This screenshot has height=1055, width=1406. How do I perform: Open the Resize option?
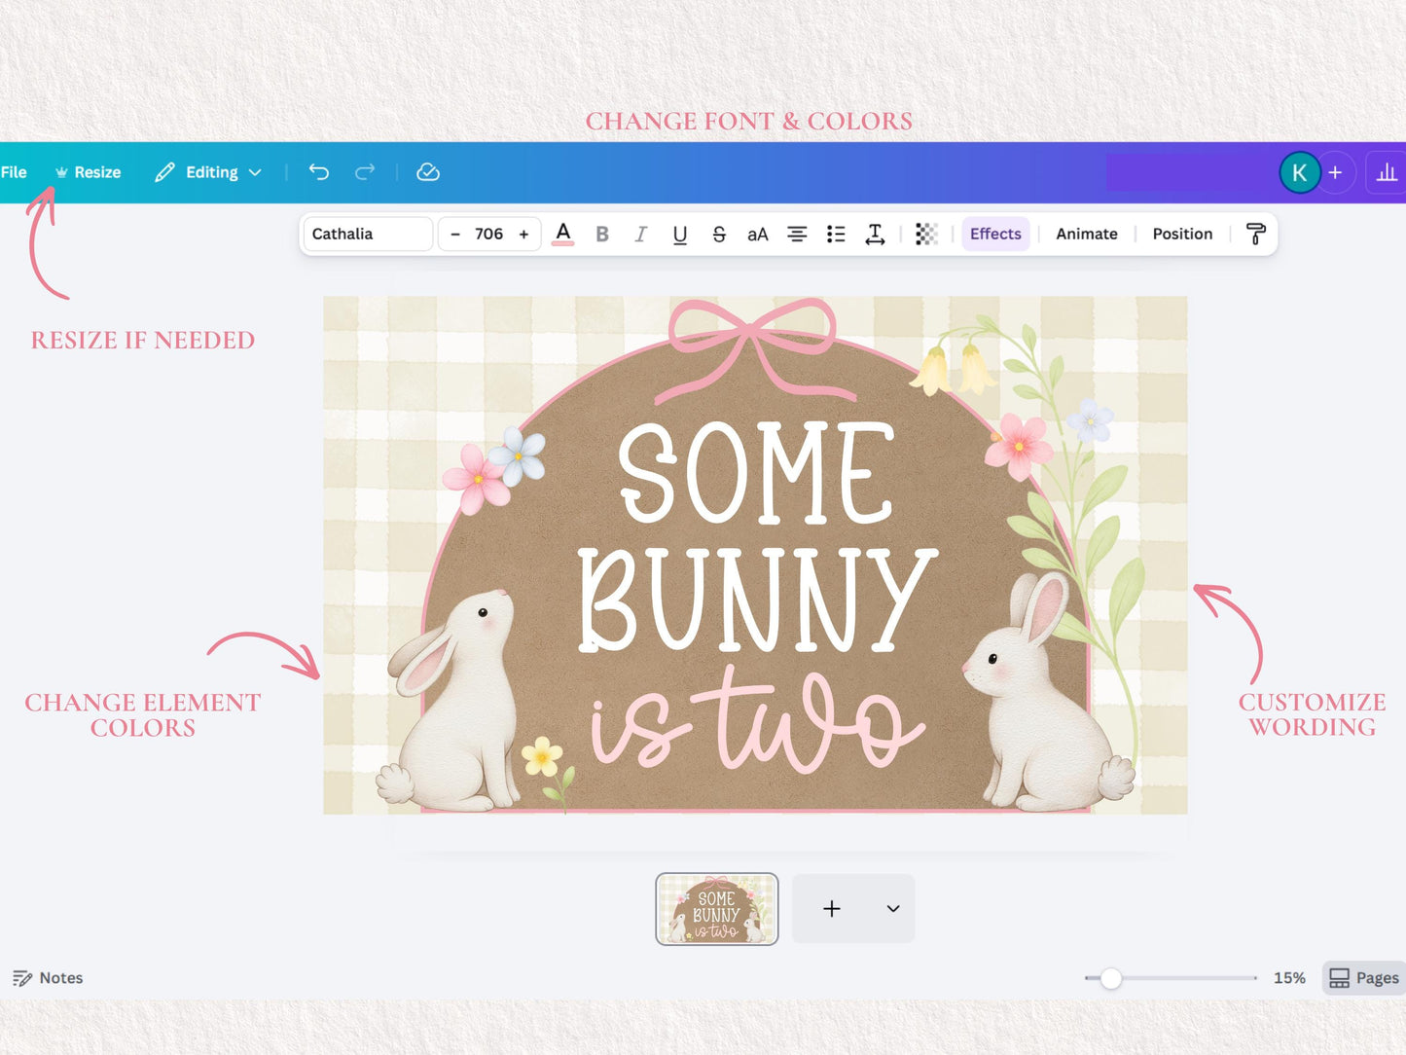[89, 172]
